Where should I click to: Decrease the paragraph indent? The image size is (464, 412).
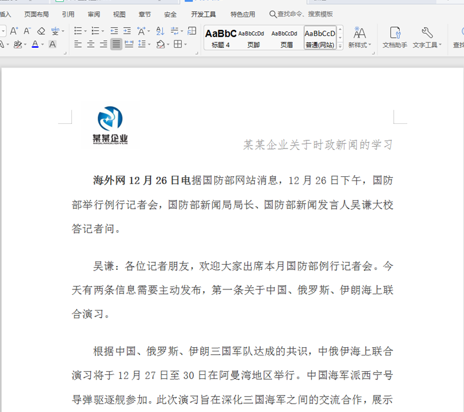pos(114,31)
